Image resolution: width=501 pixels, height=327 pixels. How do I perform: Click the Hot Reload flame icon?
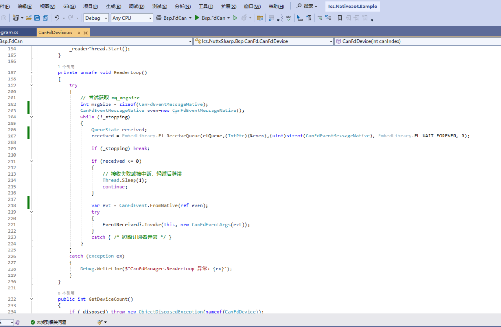tap(244, 18)
